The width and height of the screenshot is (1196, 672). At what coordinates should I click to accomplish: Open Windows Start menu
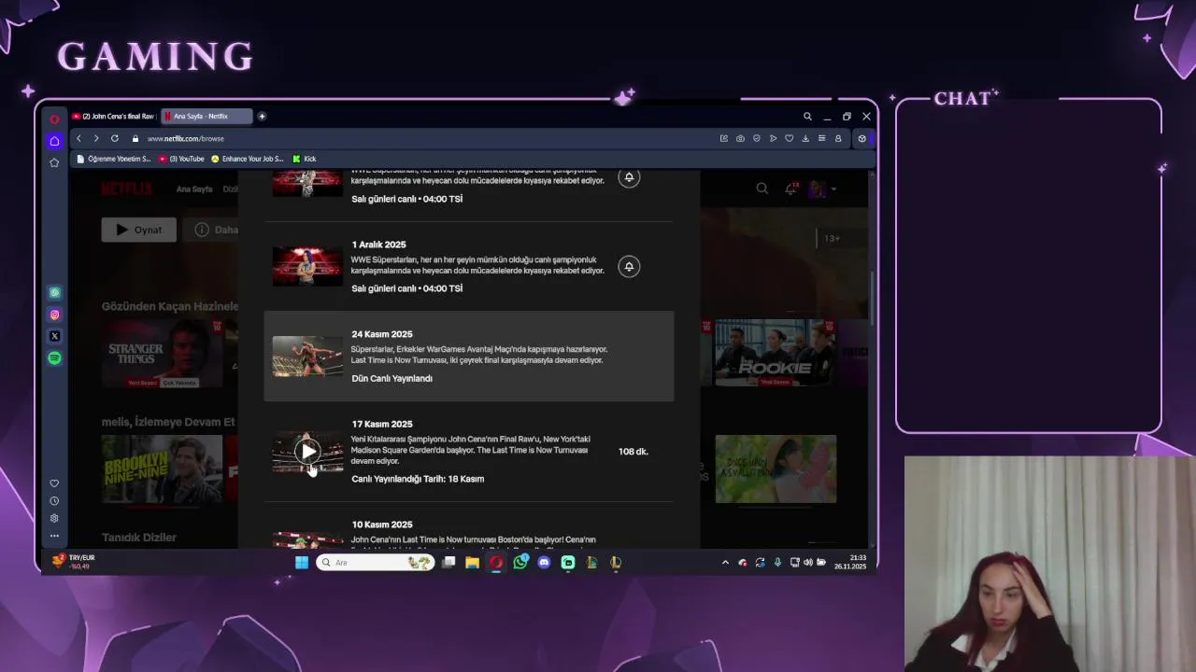[x=302, y=563]
